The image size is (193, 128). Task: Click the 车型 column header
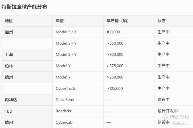[60, 21]
